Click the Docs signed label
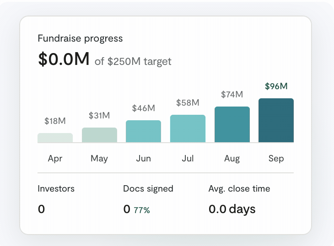The width and height of the screenshot is (334, 246). tap(148, 189)
